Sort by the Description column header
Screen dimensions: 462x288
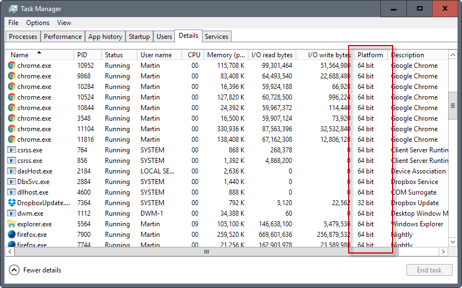click(x=418, y=55)
